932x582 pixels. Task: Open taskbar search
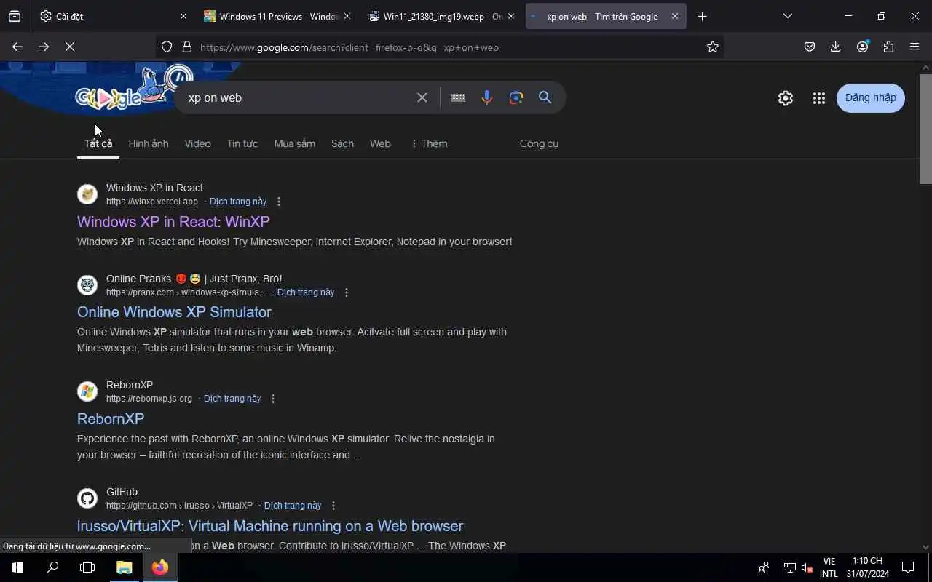click(52, 567)
